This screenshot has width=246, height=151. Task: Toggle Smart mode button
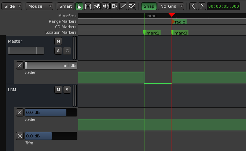pyautogui.click(x=66, y=6)
